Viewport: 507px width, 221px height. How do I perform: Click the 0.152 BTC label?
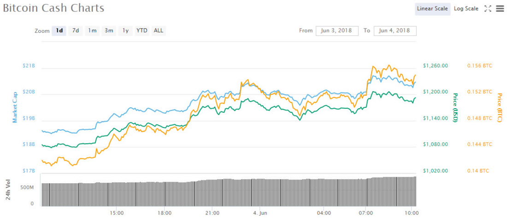(479, 92)
